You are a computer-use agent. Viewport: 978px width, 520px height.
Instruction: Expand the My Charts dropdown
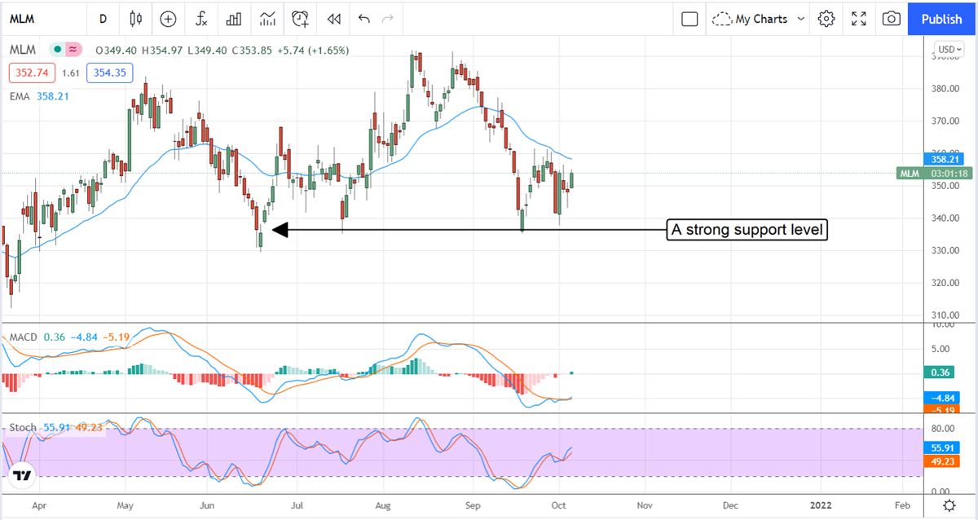click(758, 18)
